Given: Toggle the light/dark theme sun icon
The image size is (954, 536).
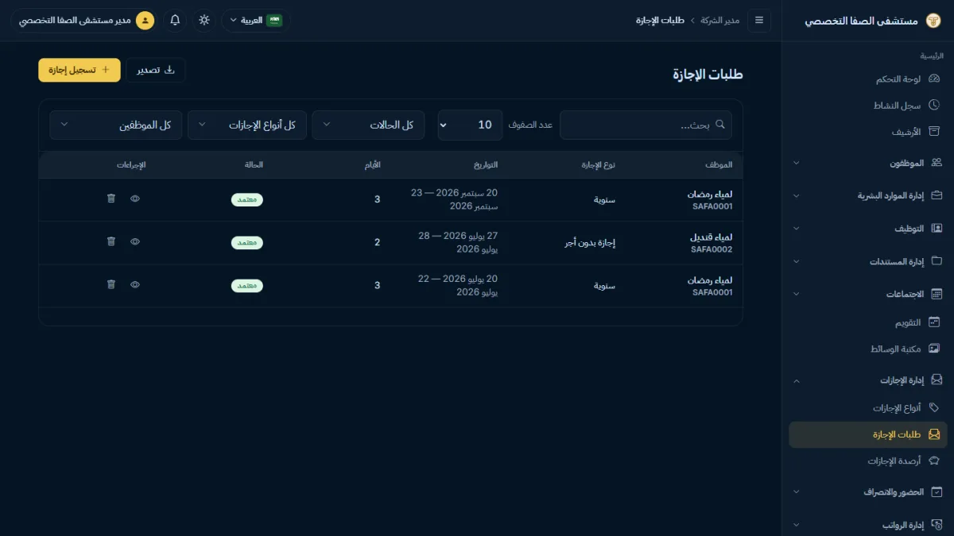Looking at the screenshot, I should point(204,20).
